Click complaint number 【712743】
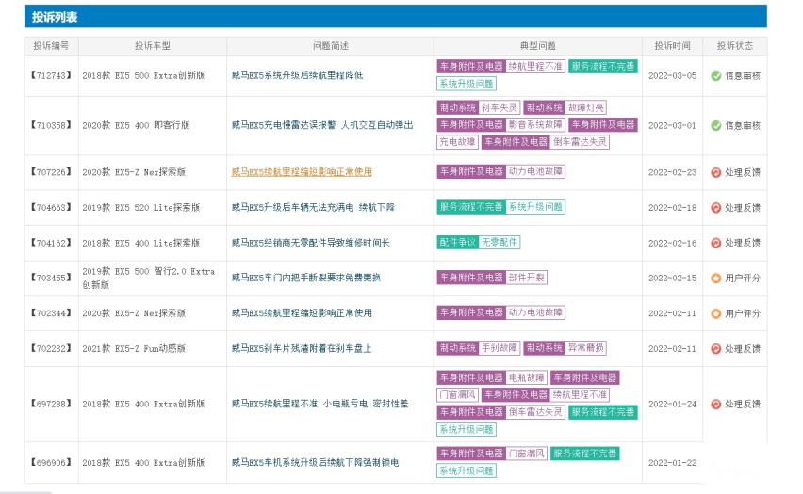The height and width of the screenshot is (494, 803). click(x=51, y=75)
